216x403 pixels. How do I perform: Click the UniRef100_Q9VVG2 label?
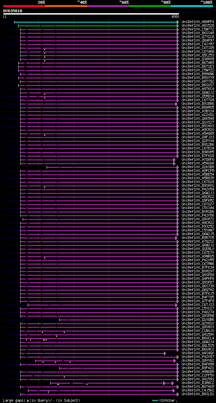pos(198,361)
